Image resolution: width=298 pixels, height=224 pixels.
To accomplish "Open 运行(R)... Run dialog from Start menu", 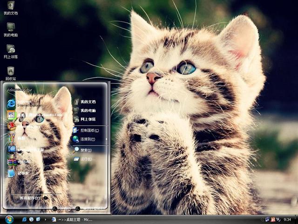I will [x=84, y=159].
